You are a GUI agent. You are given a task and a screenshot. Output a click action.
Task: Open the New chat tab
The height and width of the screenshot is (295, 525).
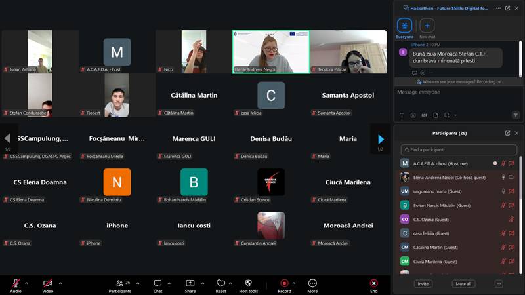pos(427,26)
